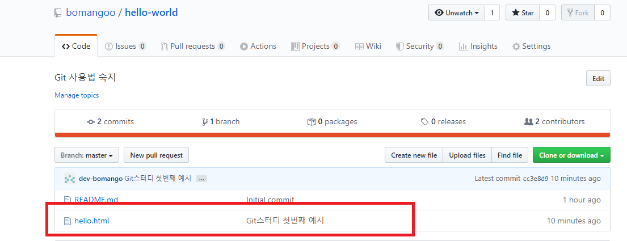Open the Projects tab
This screenshot has height=241, width=627.
(x=315, y=46)
